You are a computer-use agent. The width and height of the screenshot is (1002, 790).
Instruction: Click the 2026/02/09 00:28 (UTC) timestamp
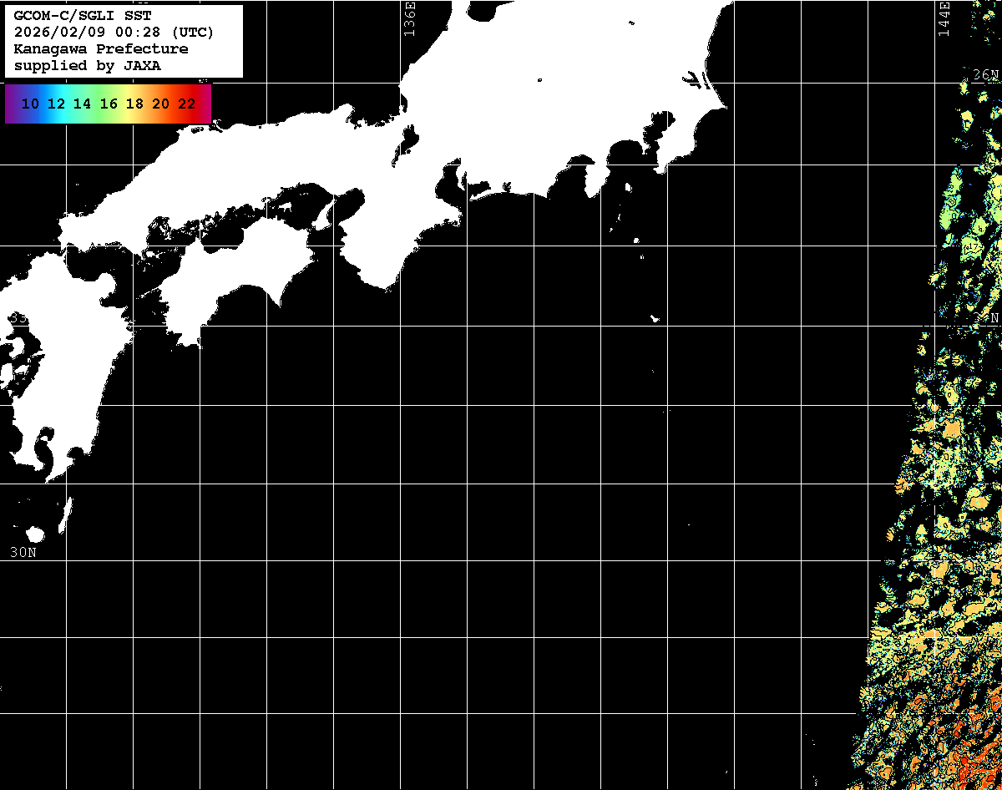click(114, 33)
